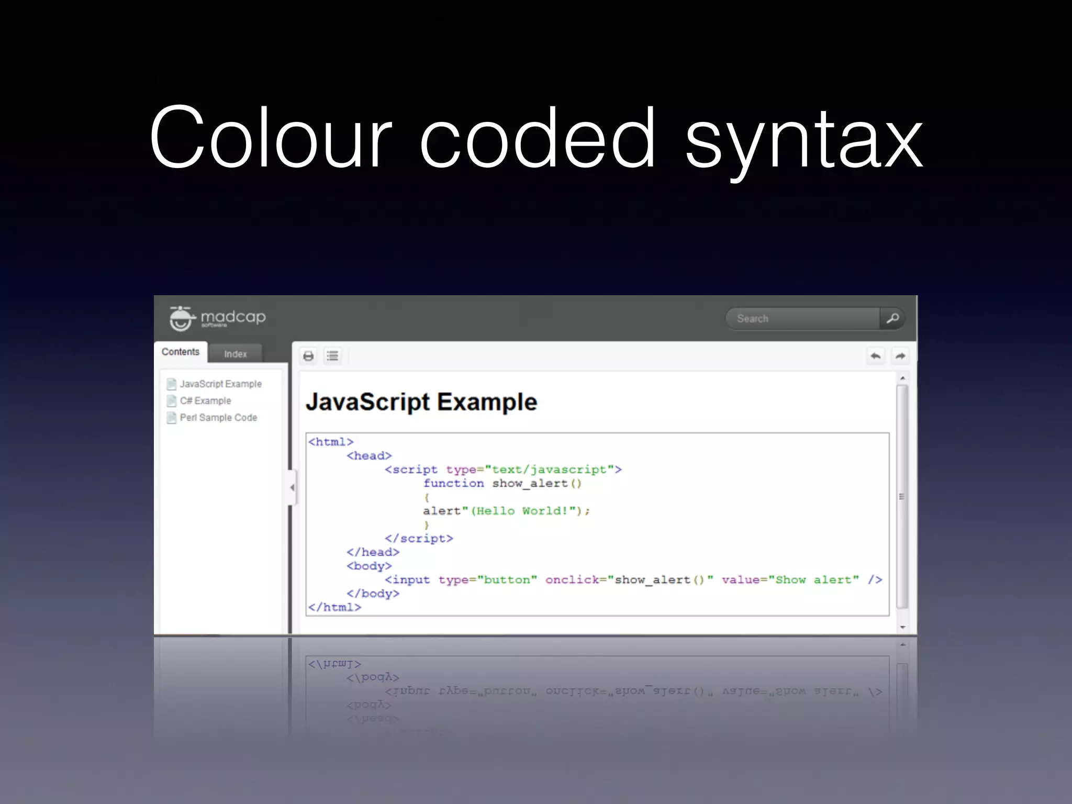1072x804 pixels.
Task: Go back with the left arrow icon
Action: click(875, 356)
